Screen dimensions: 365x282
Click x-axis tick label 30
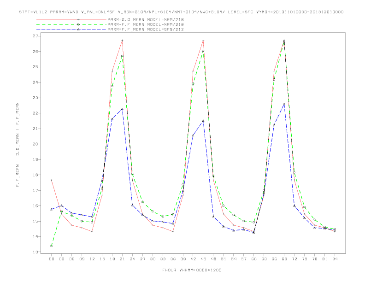click(153, 259)
